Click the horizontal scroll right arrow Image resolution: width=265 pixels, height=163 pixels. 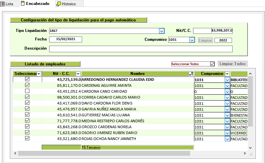click(x=245, y=153)
